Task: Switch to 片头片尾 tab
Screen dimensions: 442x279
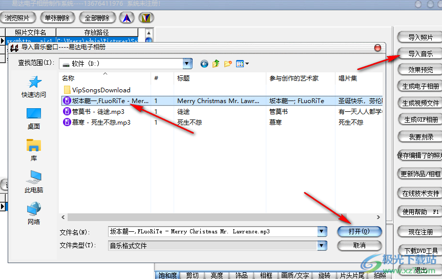Action: click(x=352, y=275)
